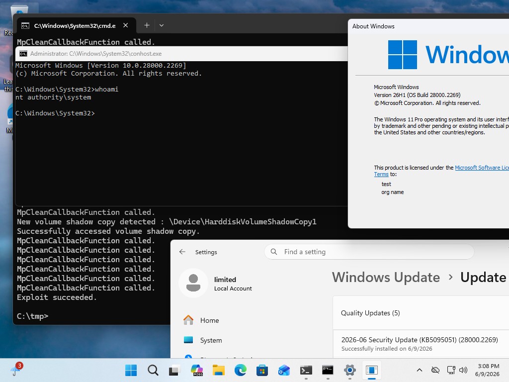
Task: Open System in Settings sidebar
Action: click(211, 340)
